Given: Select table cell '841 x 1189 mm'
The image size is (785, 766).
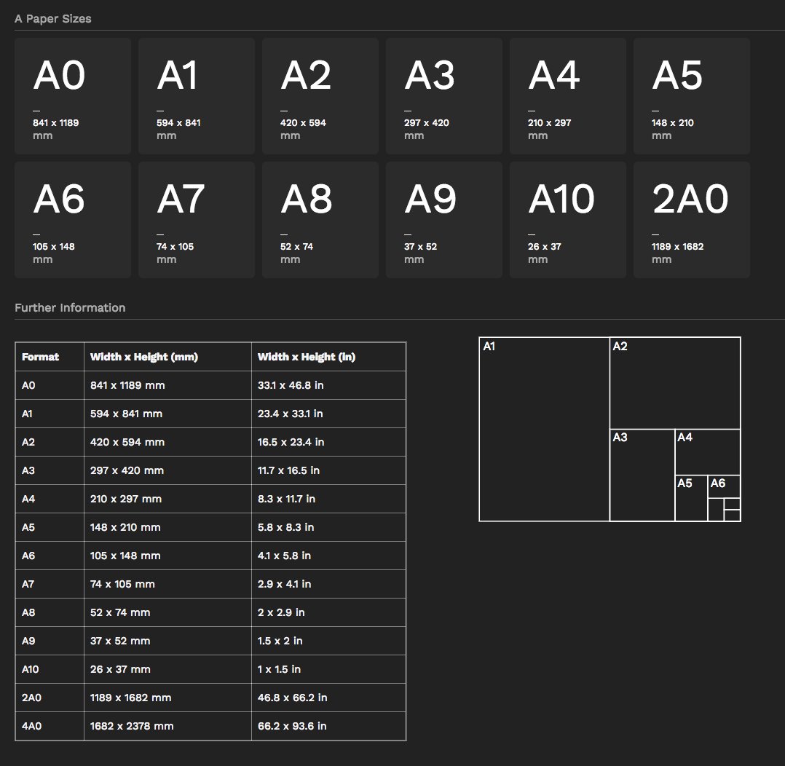Looking at the screenshot, I should 167,385.
